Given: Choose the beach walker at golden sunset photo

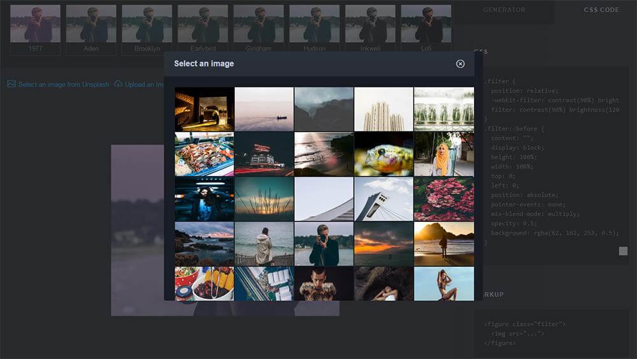Looking at the screenshot, I should tap(443, 244).
